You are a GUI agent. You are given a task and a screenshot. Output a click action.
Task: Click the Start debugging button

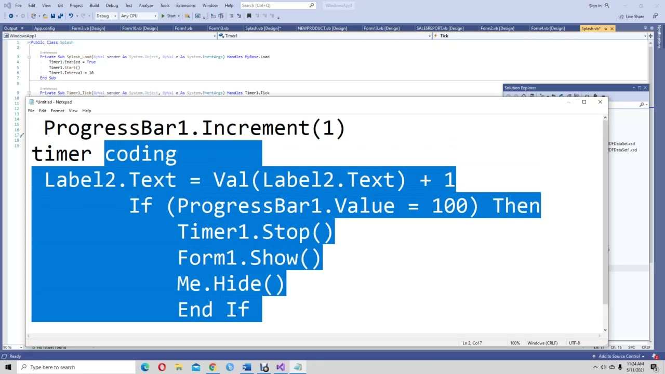click(x=168, y=16)
